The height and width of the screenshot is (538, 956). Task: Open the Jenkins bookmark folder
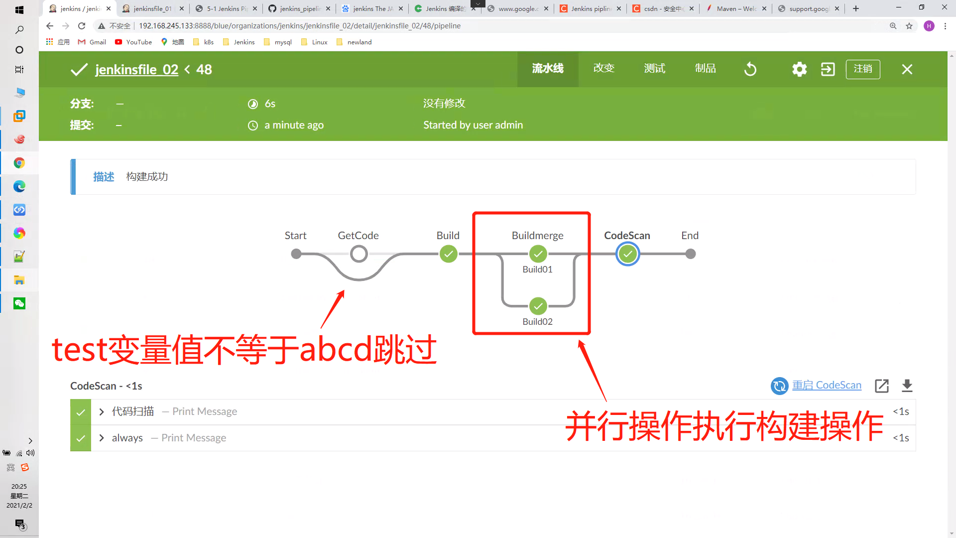(239, 42)
